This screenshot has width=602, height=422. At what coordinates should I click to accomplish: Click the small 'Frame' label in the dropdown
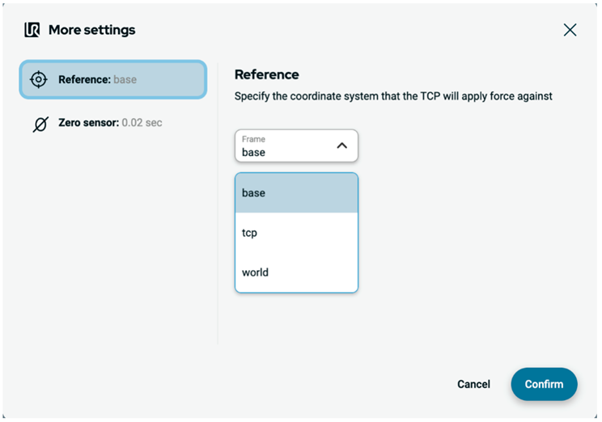coord(253,139)
